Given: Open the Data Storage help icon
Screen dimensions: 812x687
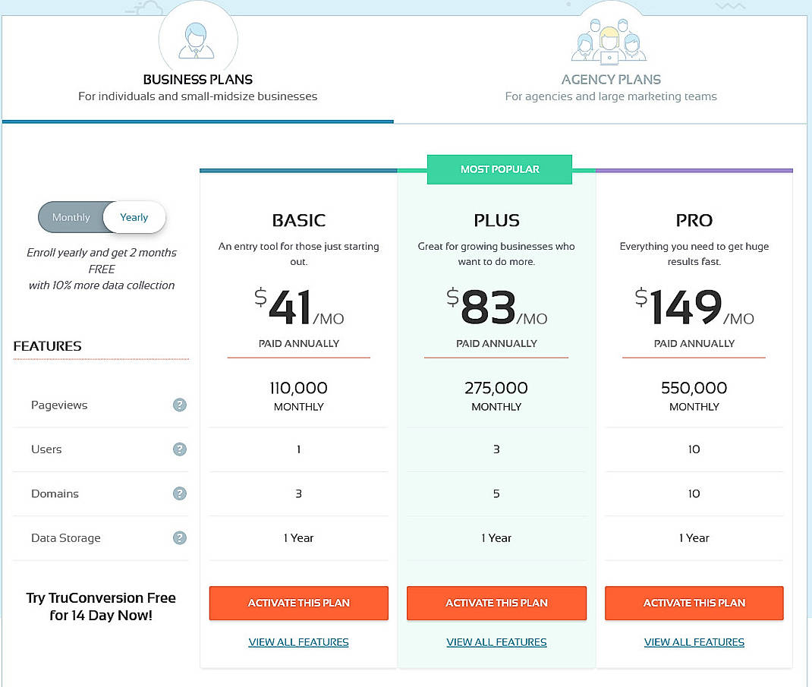Looking at the screenshot, I should 179,537.
